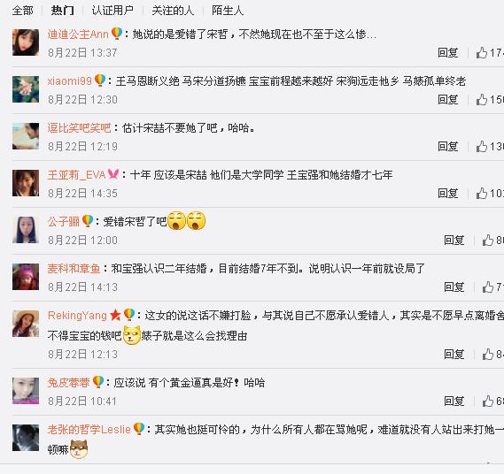Image resolution: width=504 pixels, height=474 pixels.
Task: Thumbs-up 兔皮蓉蓉's comment
Action: point(487,401)
